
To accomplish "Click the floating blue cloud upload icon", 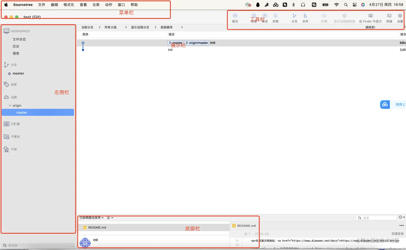I will click(x=385, y=104).
